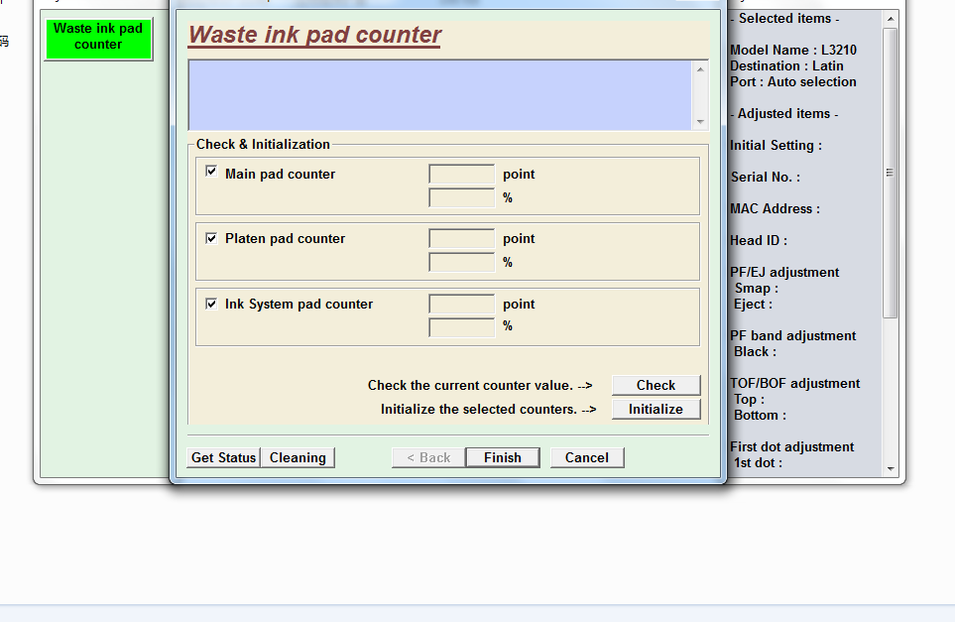955x622 pixels.
Task: Uncheck the Platen pad counter checkbox
Action: [211, 238]
